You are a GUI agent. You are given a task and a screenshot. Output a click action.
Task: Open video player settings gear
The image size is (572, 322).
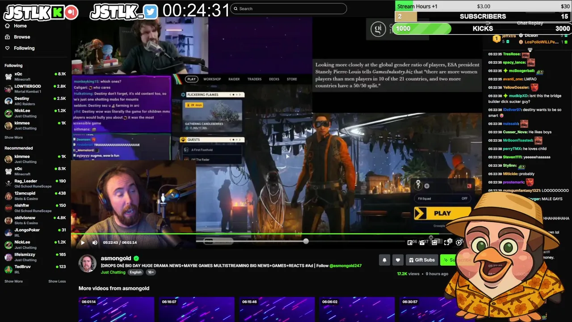point(459,242)
